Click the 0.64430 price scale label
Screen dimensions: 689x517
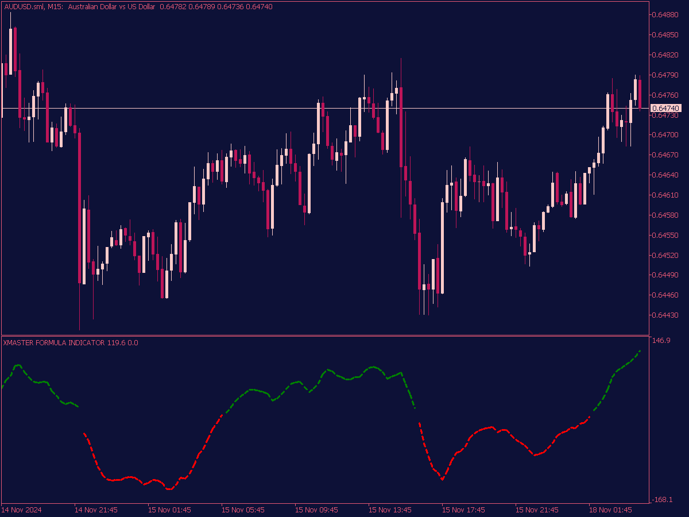pos(666,315)
